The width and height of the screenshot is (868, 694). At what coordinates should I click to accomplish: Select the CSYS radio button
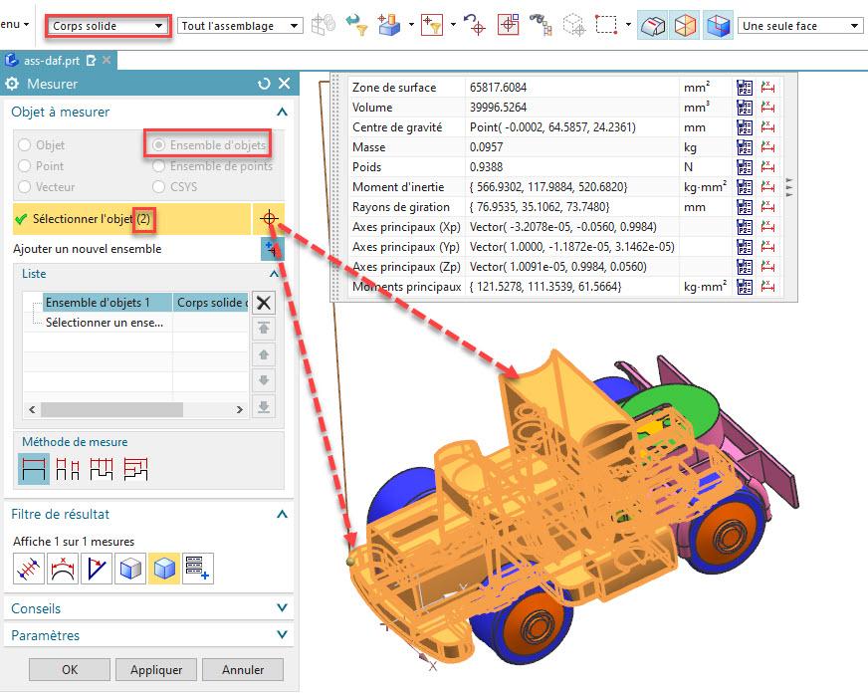[158, 187]
